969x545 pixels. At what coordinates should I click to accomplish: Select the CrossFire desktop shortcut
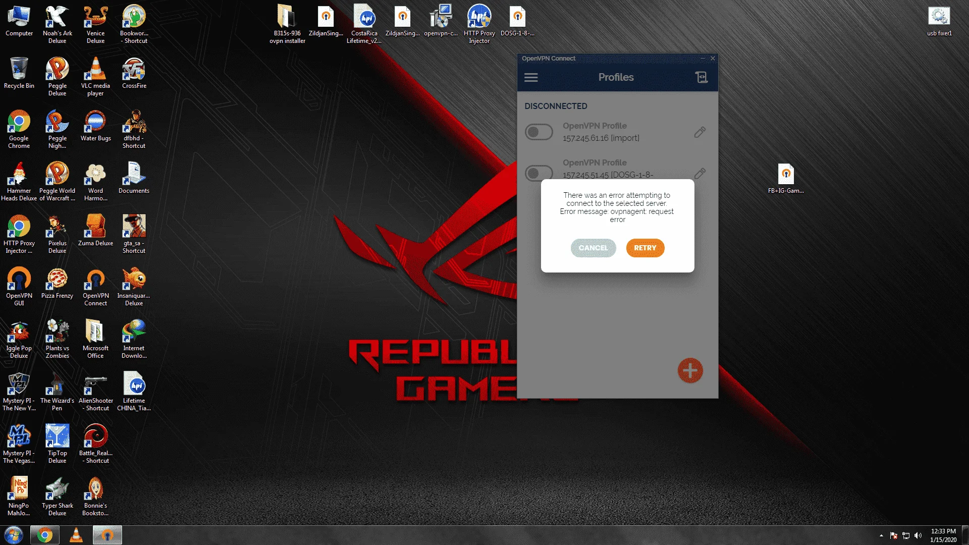(x=134, y=73)
